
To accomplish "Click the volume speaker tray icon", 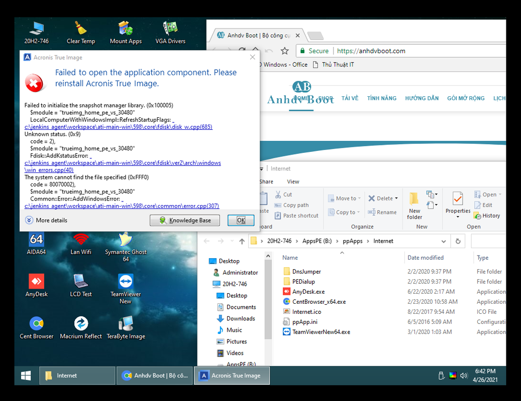I will 464,375.
